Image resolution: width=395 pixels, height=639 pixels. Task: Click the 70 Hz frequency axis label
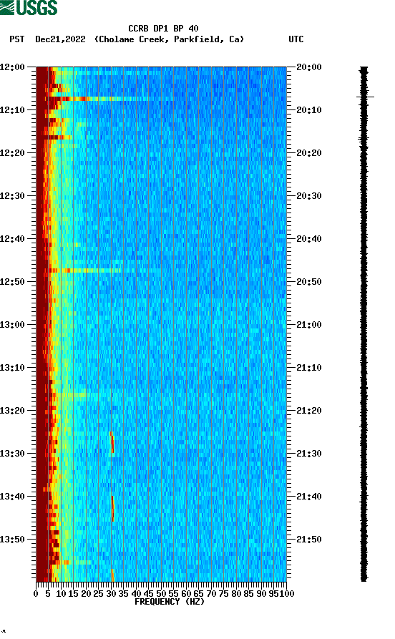click(x=211, y=594)
